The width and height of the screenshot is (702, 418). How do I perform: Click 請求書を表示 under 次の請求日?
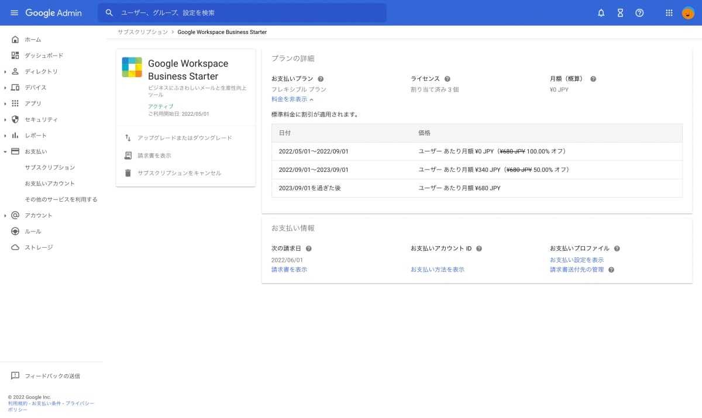[x=289, y=270]
